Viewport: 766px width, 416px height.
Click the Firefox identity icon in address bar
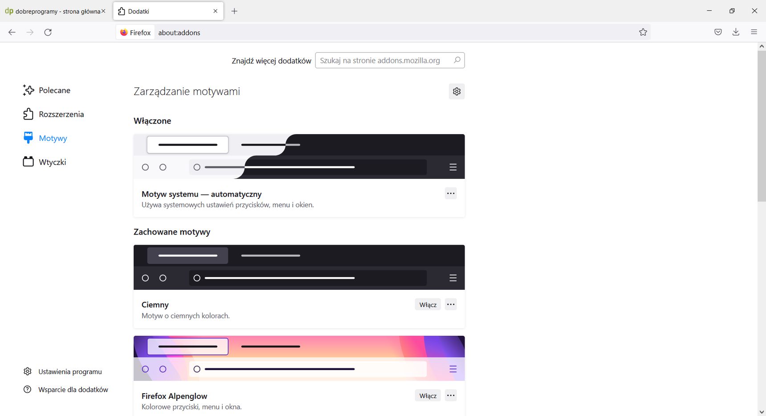136,33
